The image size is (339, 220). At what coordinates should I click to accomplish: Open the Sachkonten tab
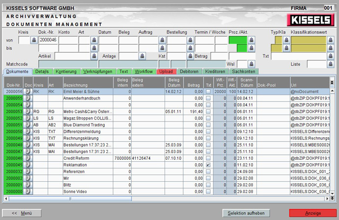pos(244,72)
